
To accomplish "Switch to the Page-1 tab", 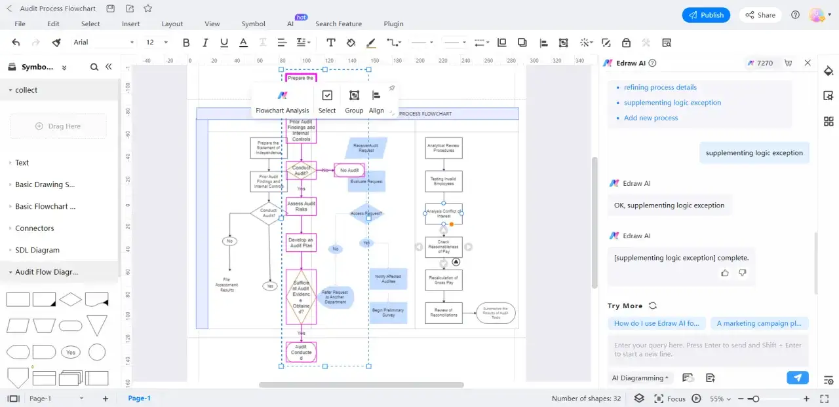I will click(x=139, y=398).
